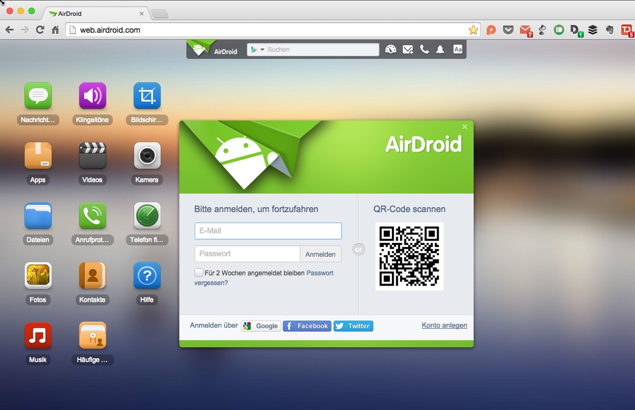The height and width of the screenshot is (410, 635).
Task: Click the notification bell in AirDroid toolbar
Action: 440,50
